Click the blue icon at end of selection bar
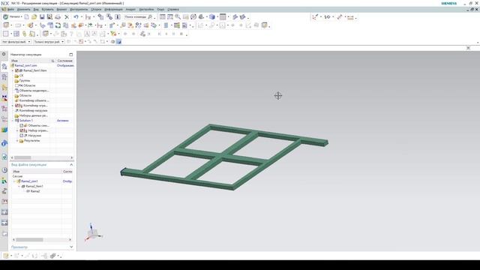 118,42
